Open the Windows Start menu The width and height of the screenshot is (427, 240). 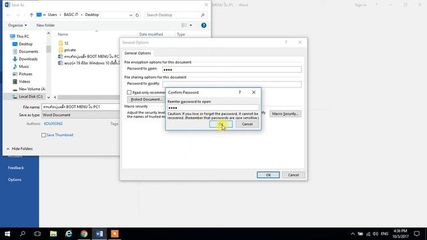(7, 234)
